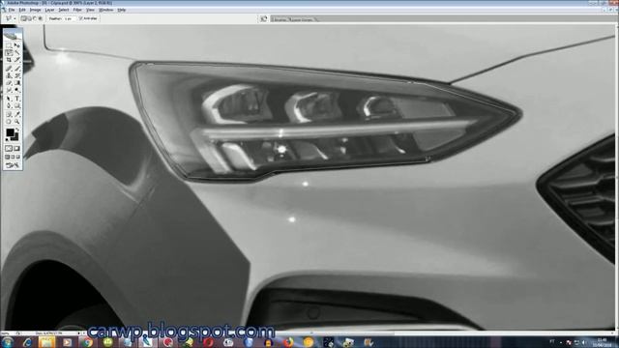Image resolution: width=619 pixels, height=348 pixels.
Task: Set Full Screen Mode with menu bar
Action: click(x=13, y=157)
